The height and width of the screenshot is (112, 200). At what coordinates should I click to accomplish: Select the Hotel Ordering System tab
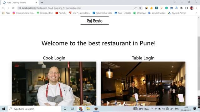pyautogui.click(x=20, y=2)
